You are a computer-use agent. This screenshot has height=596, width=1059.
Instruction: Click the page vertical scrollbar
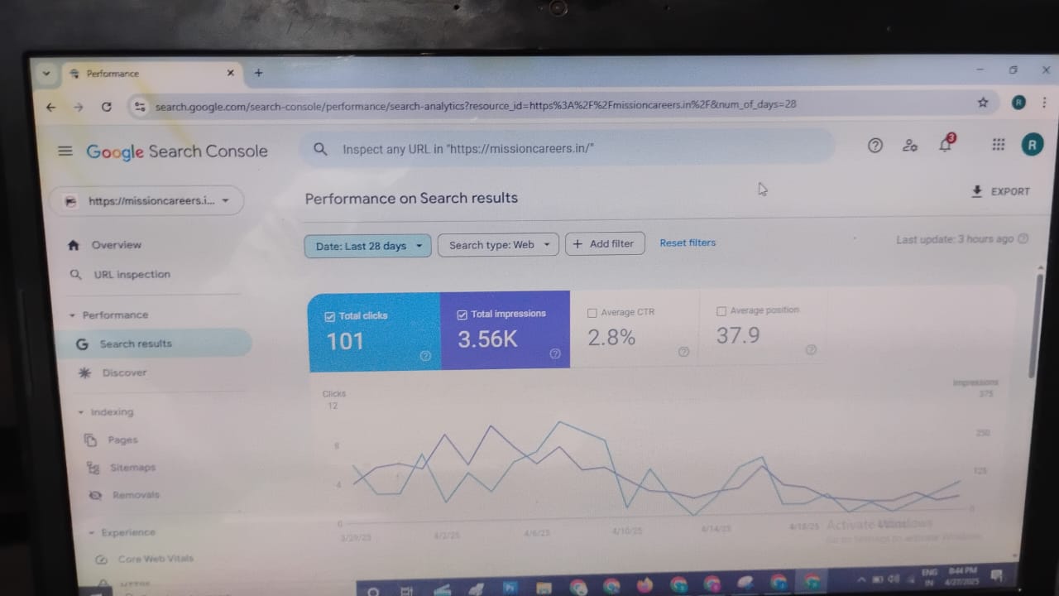pyautogui.click(x=1038, y=324)
